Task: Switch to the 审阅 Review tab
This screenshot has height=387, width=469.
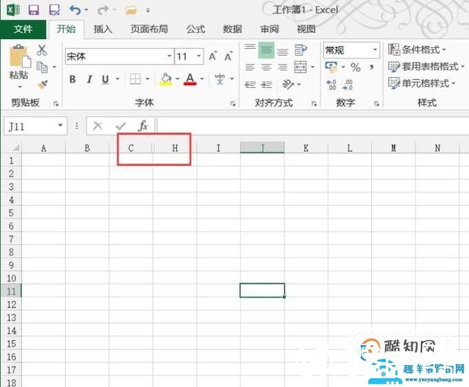Action: tap(270, 30)
